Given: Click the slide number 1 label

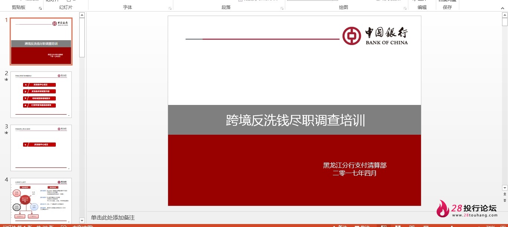Looking at the screenshot, I should click(6, 20).
